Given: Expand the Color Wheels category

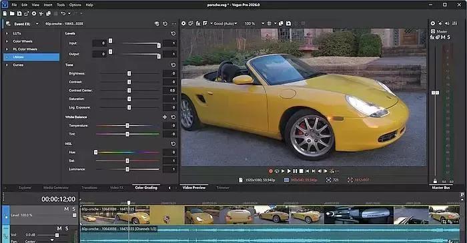Looking at the screenshot, I should click(x=7, y=41).
